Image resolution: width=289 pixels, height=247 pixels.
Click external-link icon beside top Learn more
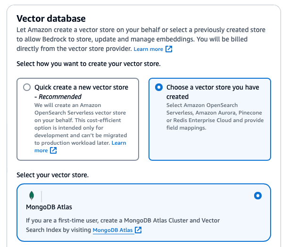[x=169, y=49]
